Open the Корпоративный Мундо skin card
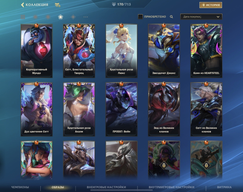This screenshot has height=192, width=243. tap(37, 51)
